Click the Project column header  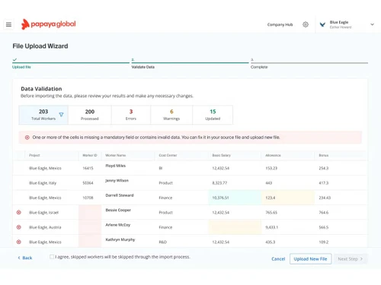tap(34, 155)
